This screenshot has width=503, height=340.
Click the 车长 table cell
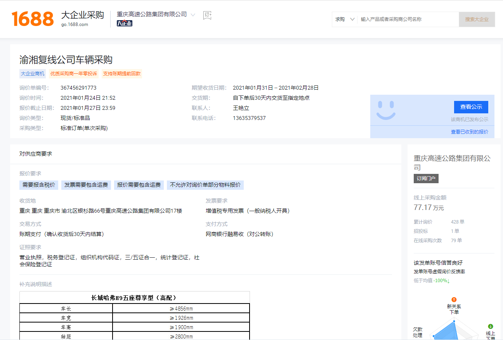click(66, 309)
